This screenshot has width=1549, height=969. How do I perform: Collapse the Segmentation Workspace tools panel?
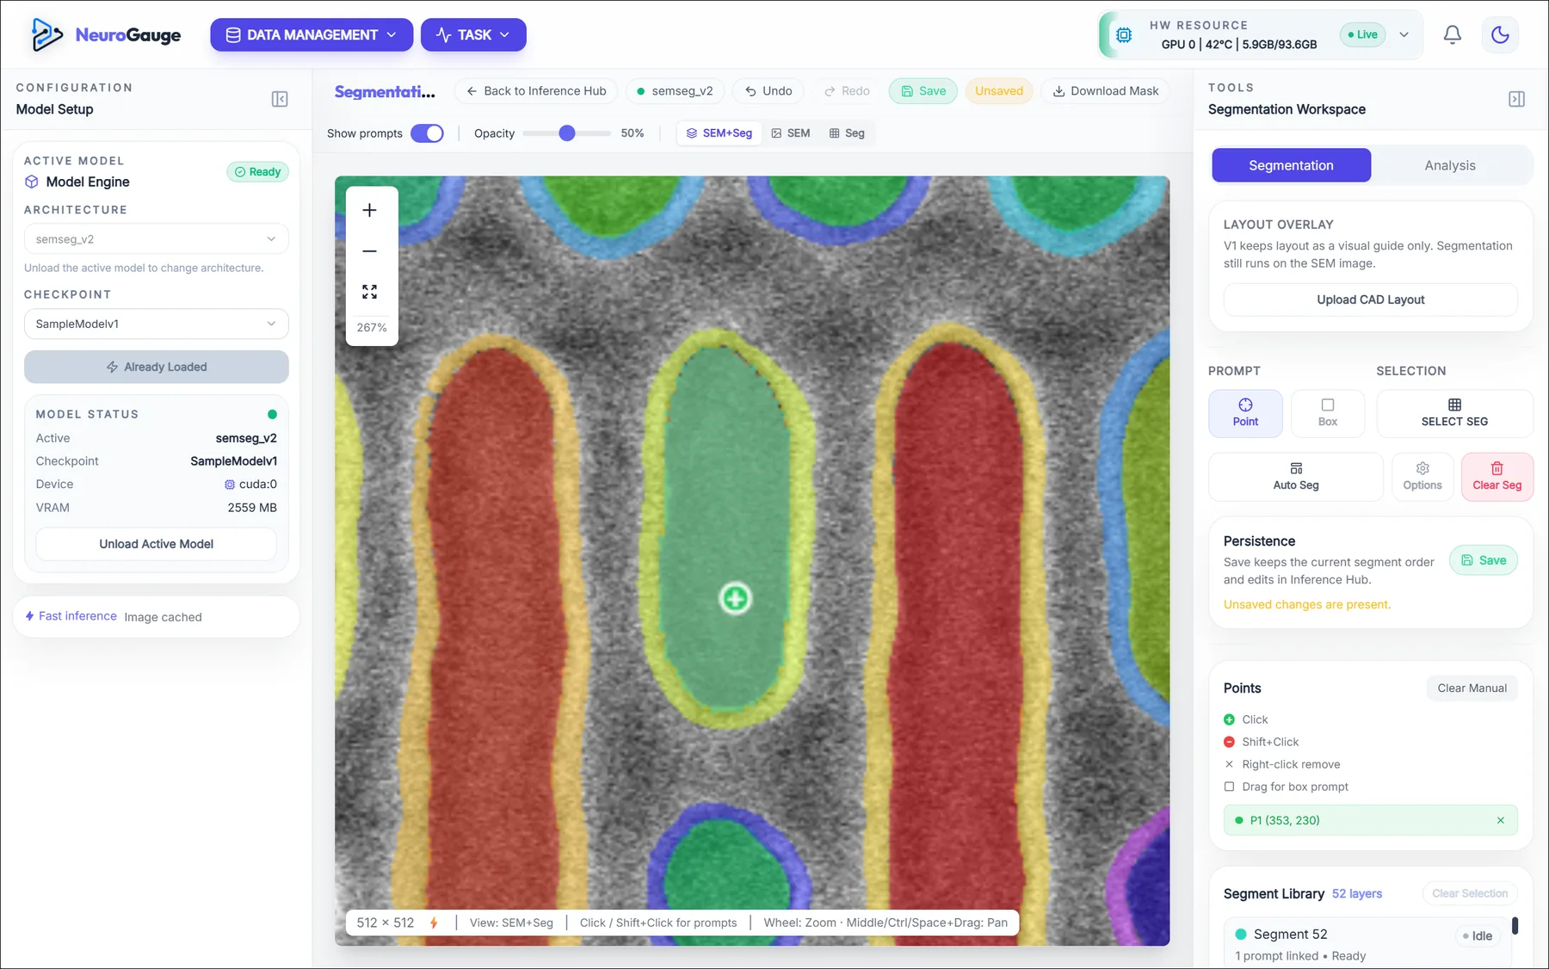tap(1516, 99)
